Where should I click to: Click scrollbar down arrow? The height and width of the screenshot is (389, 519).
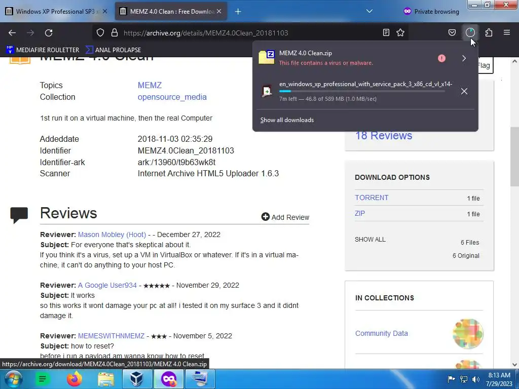click(x=514, y=365)
